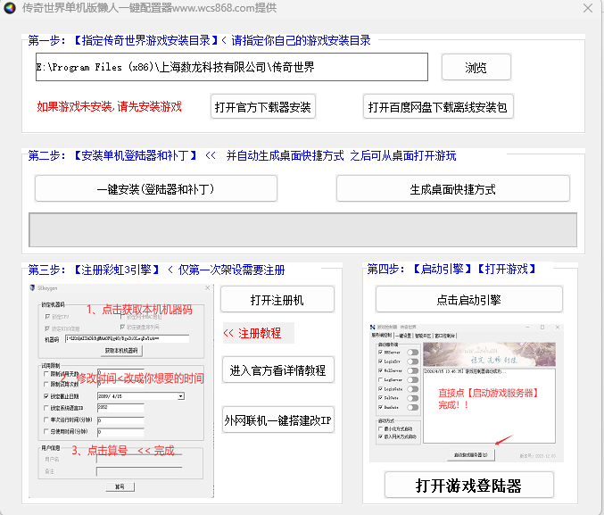
Task: Click the empty installation progress bar
Action: click(302, 229)
